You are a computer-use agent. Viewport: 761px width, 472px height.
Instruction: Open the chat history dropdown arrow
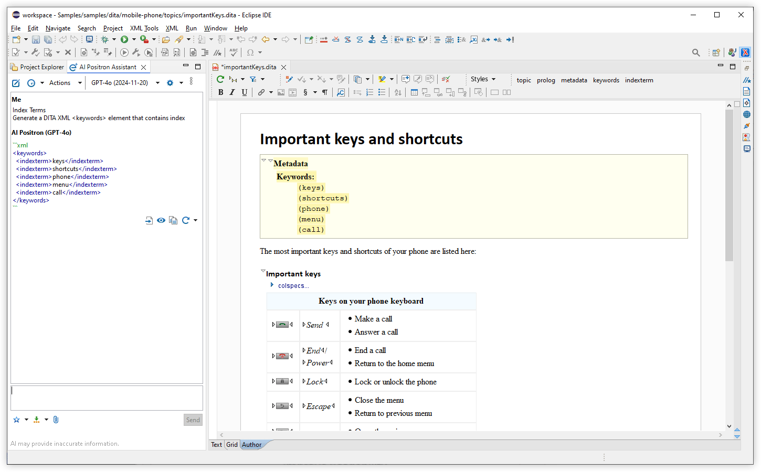[x=42, y=83]
